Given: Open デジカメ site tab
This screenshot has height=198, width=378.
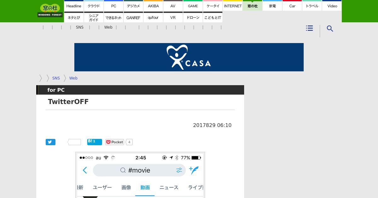Looking at the screenshot, I should tap(133, 6).
